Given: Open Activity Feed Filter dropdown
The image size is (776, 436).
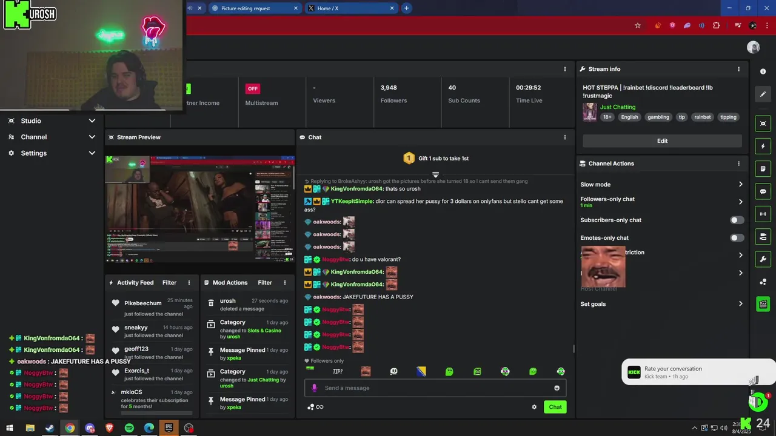Looking at the screenshot, I should [169, 283].
